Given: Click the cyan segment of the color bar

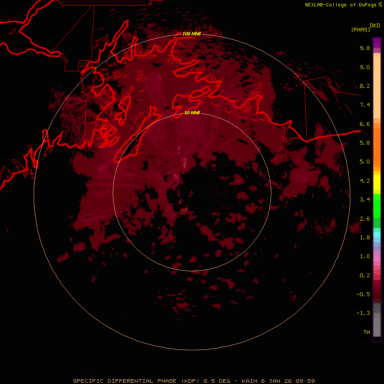Looking at the screenshot, I should [x=377, y=235].
